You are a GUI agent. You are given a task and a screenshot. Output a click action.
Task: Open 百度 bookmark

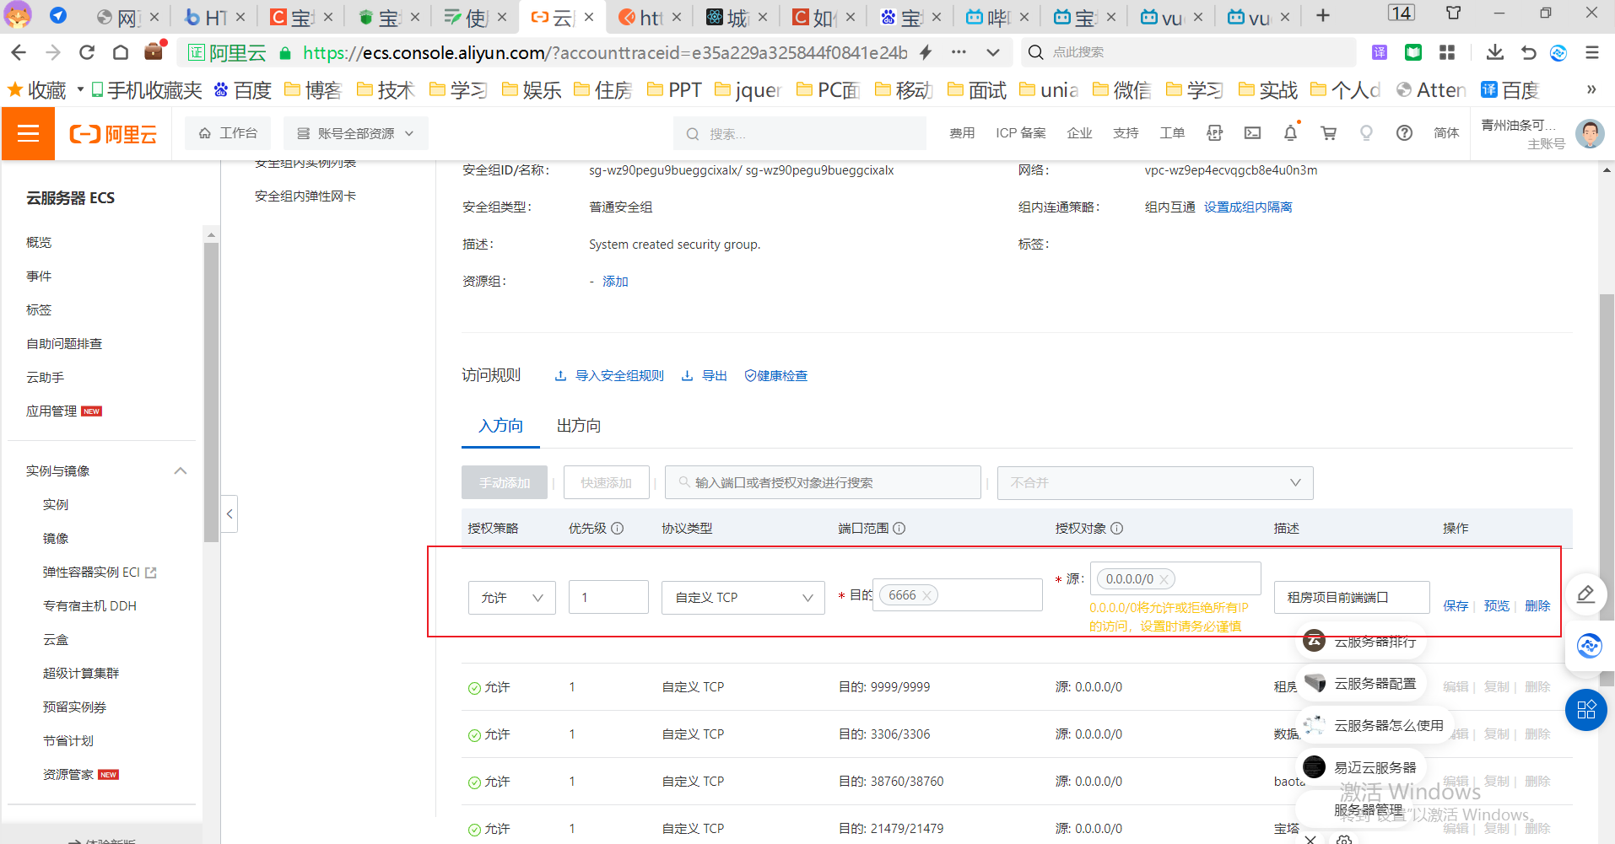tap(243, 89)
